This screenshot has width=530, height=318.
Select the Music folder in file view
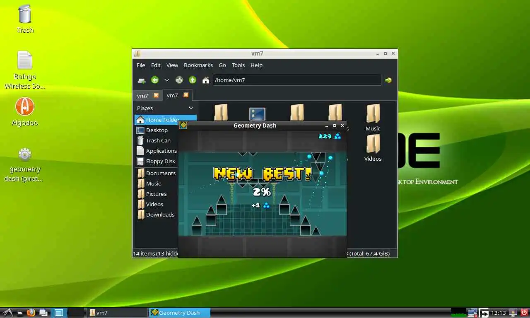click(x=373, y=118)
